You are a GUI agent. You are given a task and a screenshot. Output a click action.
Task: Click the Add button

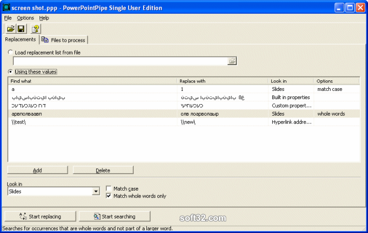[37, 170]
